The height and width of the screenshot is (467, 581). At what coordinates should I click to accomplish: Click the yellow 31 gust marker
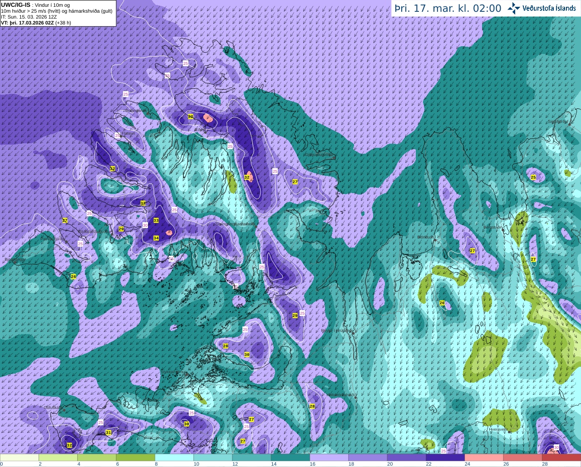coord(108,433)
